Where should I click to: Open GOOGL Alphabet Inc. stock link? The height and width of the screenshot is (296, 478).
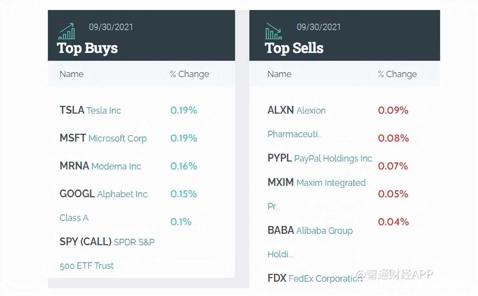point(104,194)
